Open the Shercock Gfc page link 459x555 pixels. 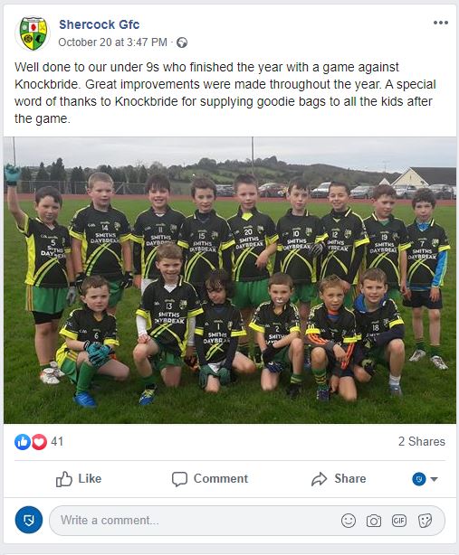[x=99, y=24]
